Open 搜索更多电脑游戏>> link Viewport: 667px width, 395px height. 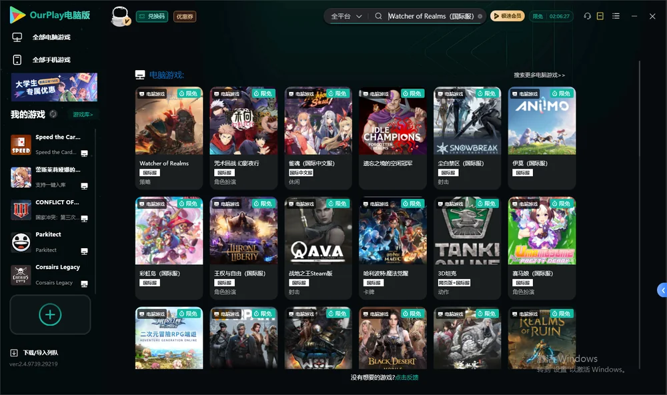pyautogui.click(x=539, y=75)
